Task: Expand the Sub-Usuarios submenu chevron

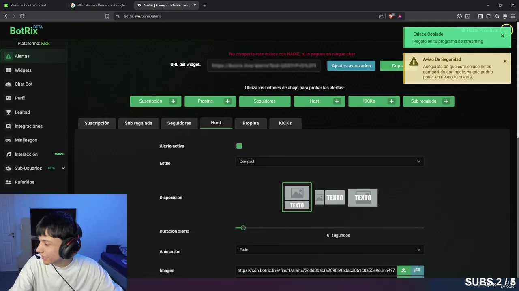Action: [x=63, y=168]
